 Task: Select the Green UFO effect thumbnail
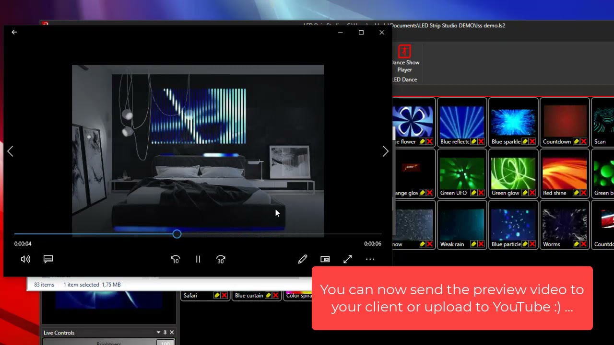(462, 173)
